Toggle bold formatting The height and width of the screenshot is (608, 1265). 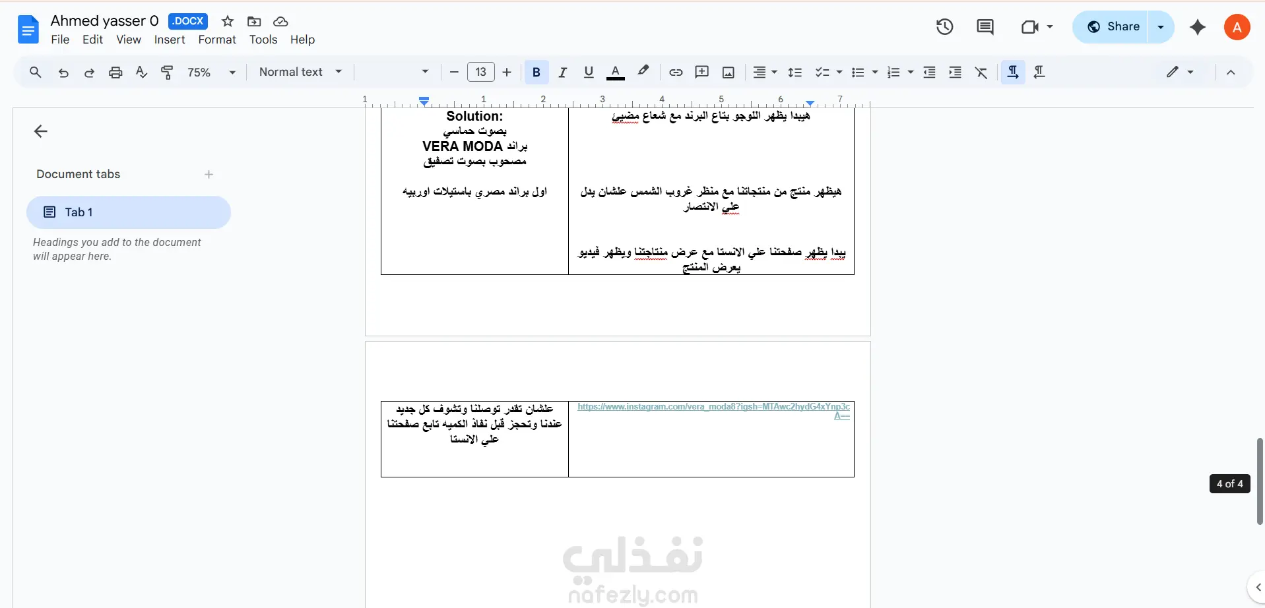tap(536, 73)
